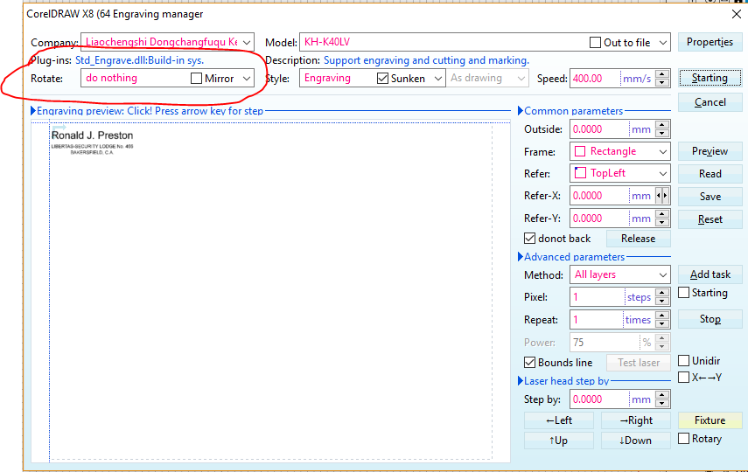
Task: Move laser head with Right arrow button
Action: 636,420
